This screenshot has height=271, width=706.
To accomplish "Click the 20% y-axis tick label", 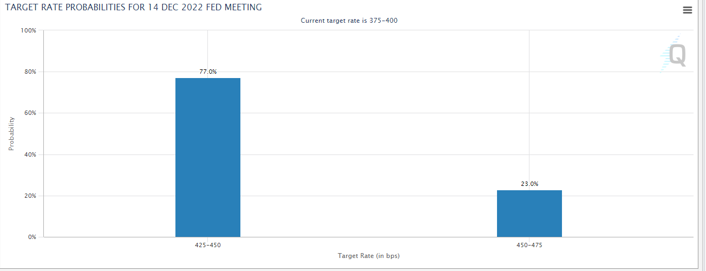I will coord(30,196).
